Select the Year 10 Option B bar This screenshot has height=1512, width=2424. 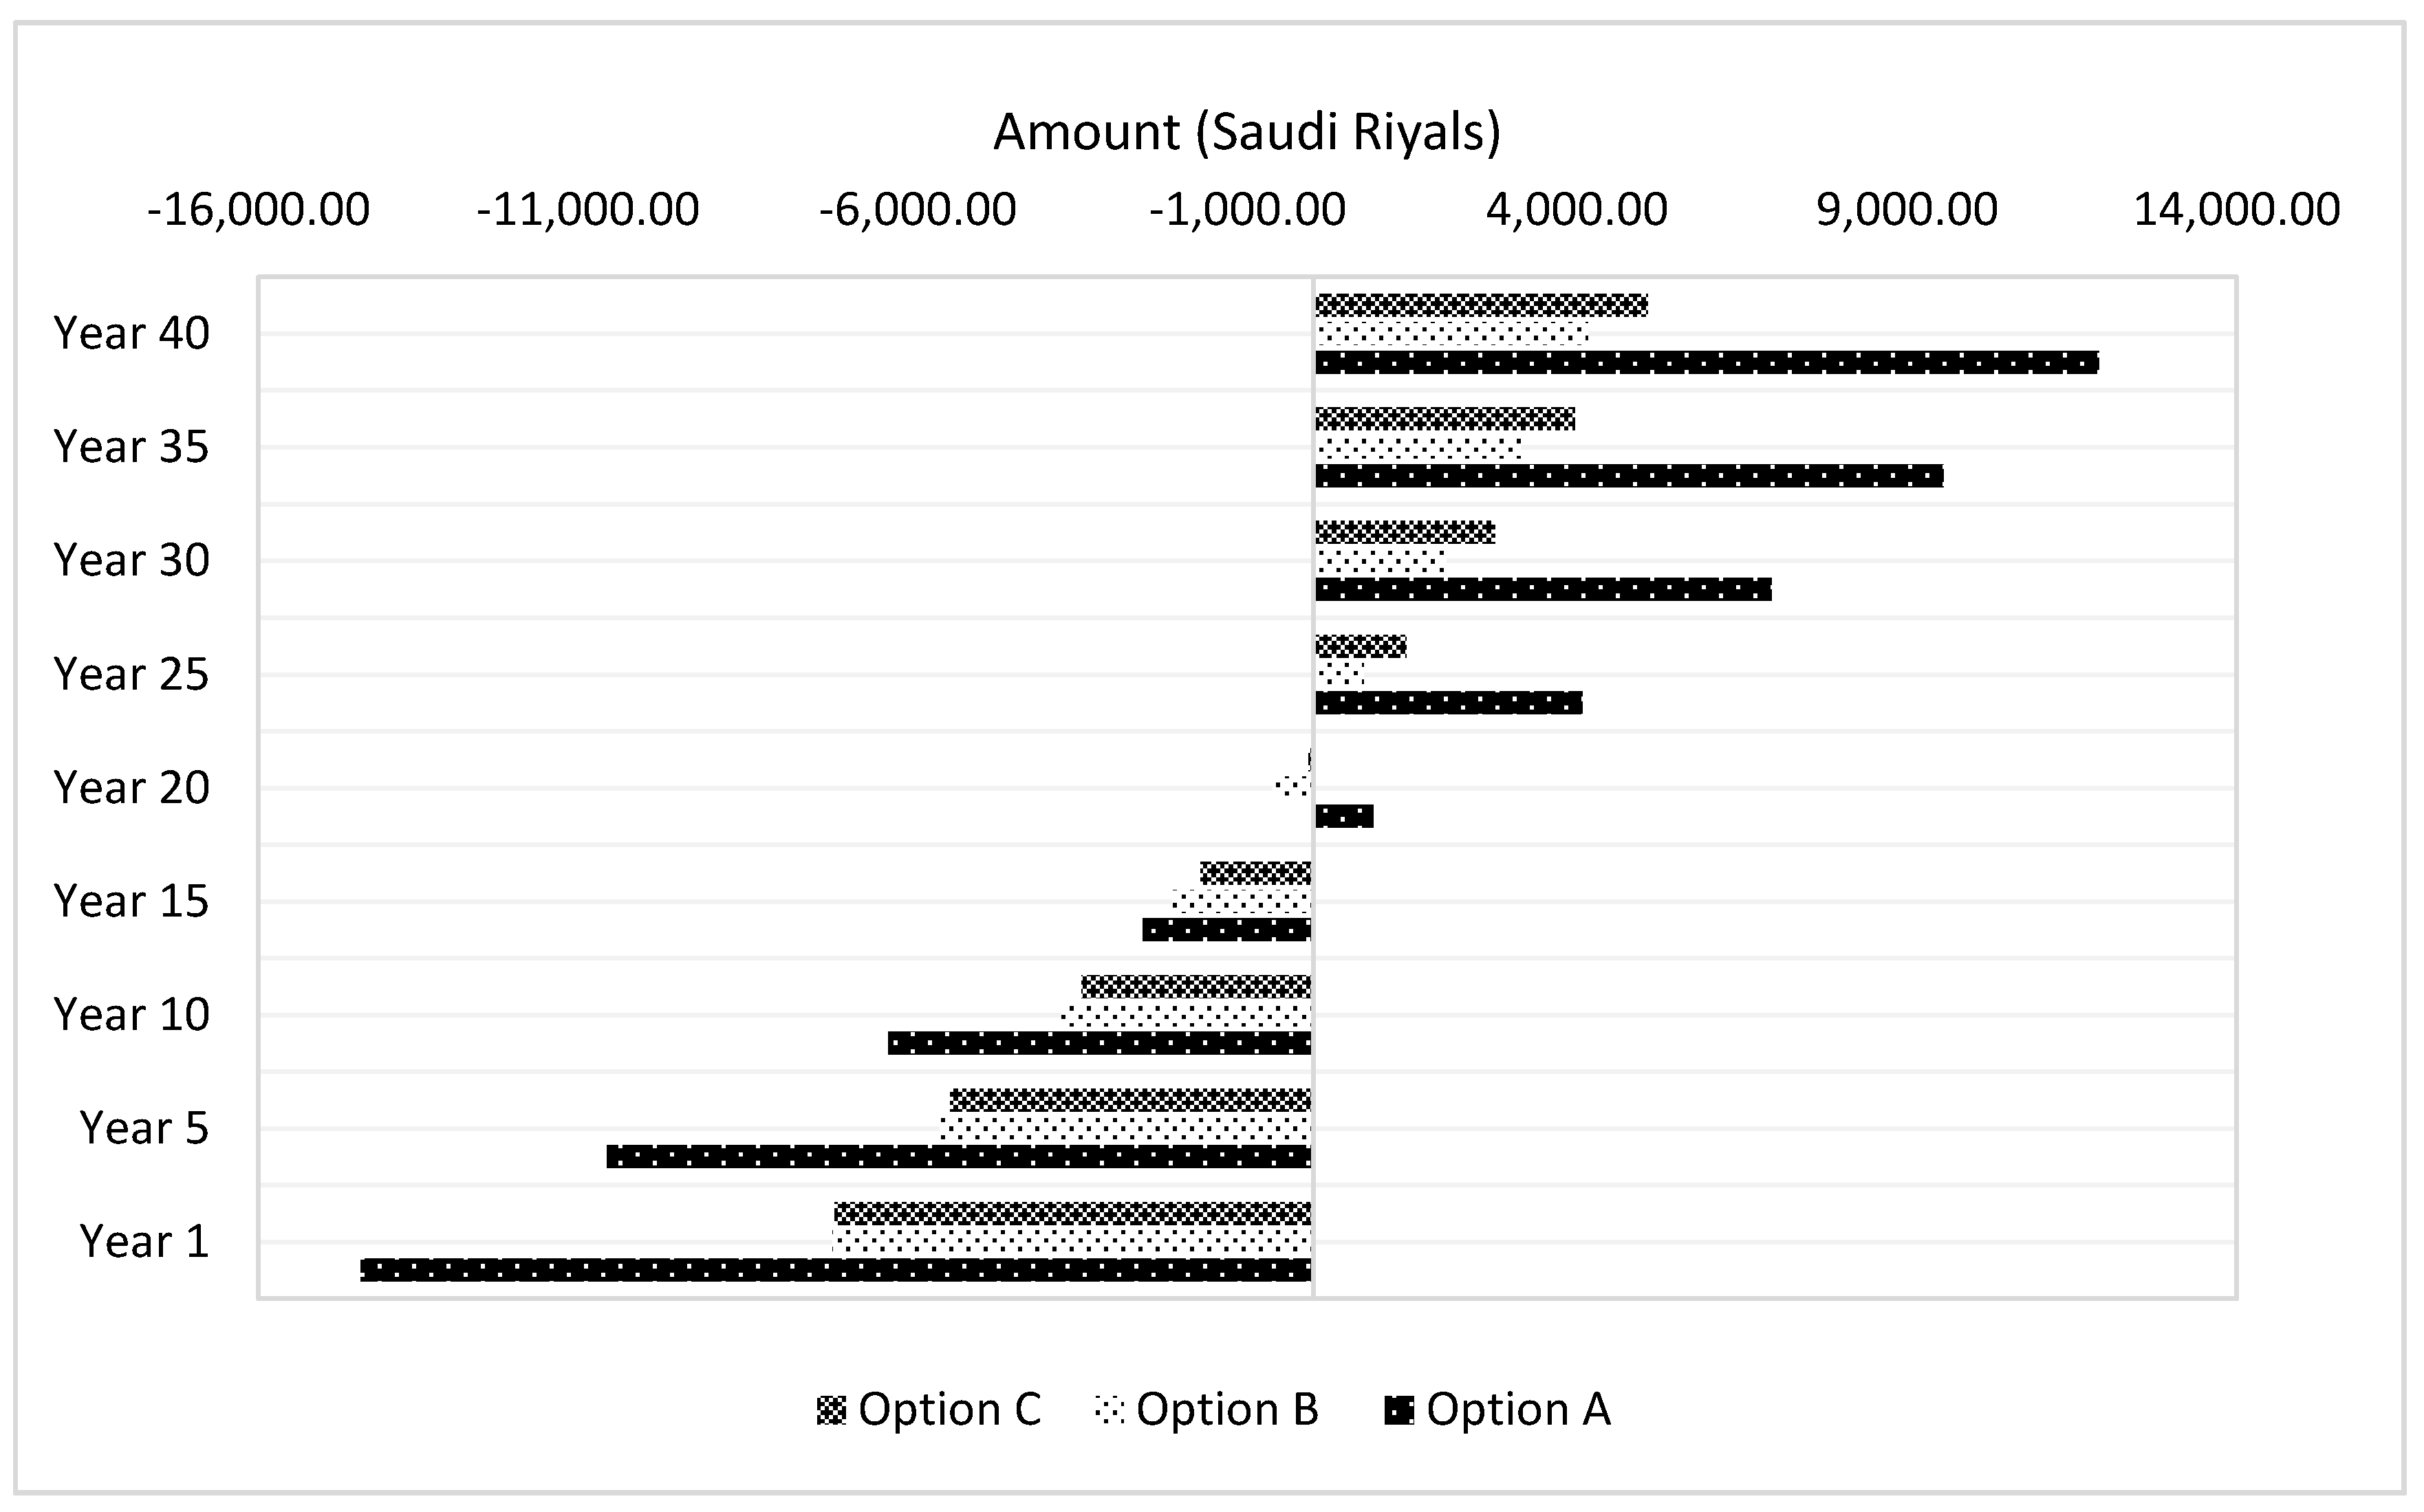click(x=1187, y=1015)
